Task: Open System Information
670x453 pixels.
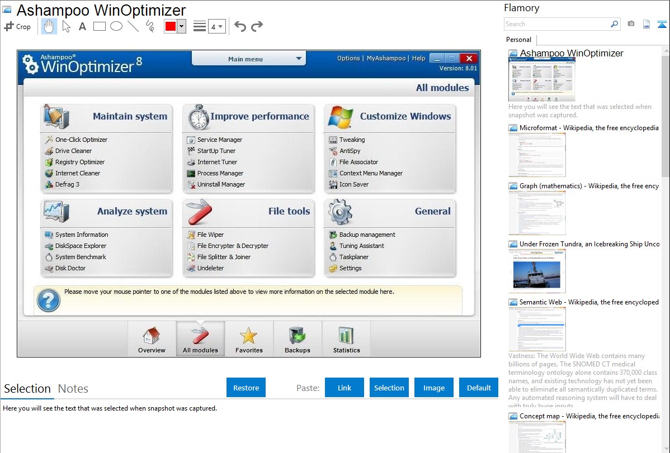Action: (x=77, y=235)
